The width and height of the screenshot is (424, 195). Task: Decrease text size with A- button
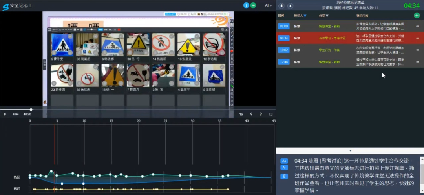pyautogui.click(x=284, y=168)
